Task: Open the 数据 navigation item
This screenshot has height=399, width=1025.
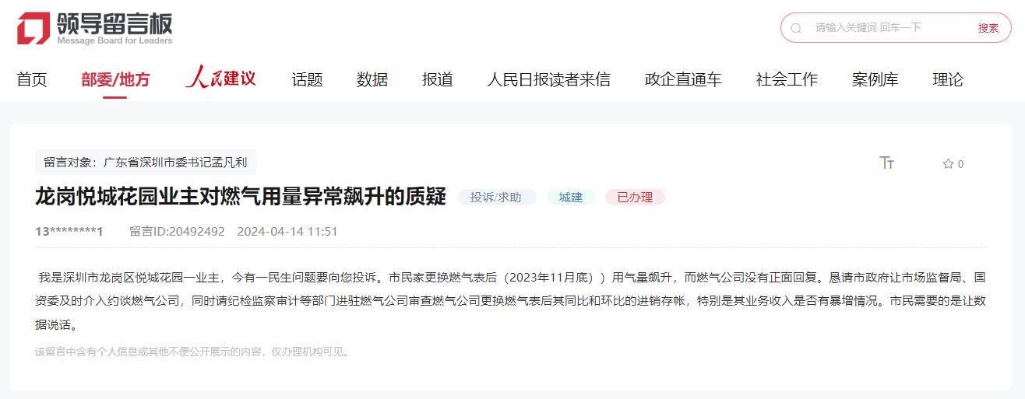Action: (372, 79)
